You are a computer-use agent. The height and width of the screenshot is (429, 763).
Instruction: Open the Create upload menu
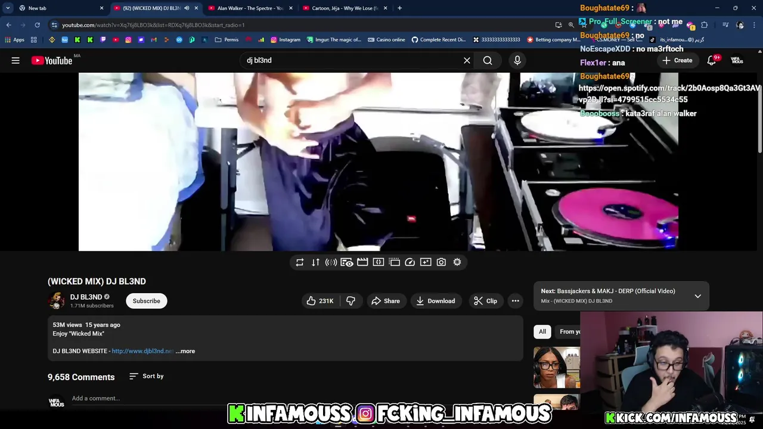(x=677, y=60)
